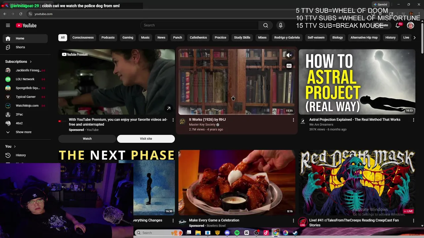Open LOL! Network subscription channel
The height and width of the screenshot is (238, 424).
point(25,79)
